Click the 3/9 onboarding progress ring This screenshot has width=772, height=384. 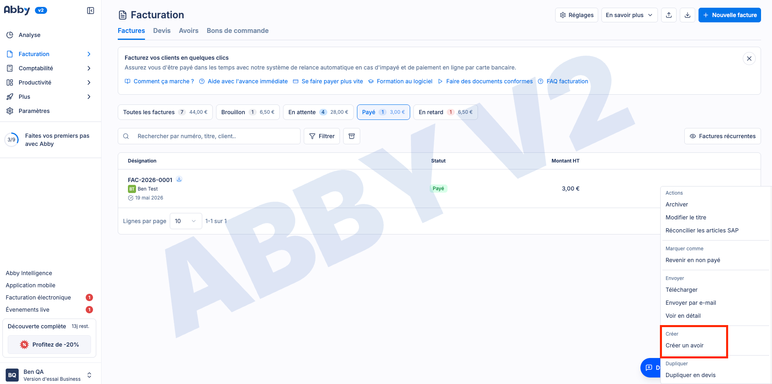pos(11,139)
